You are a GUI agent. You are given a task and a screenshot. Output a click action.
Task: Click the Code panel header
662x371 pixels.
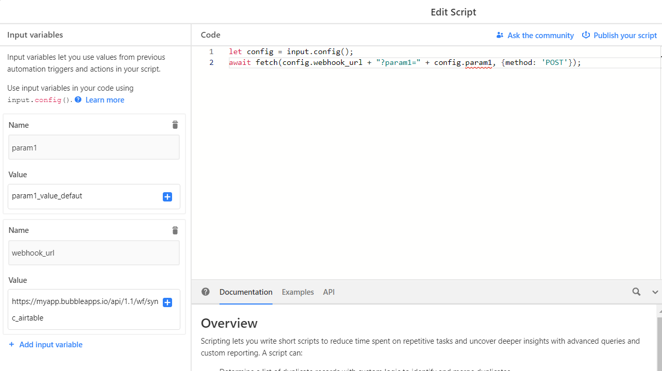pyautogui.click(x=211, y=35)
